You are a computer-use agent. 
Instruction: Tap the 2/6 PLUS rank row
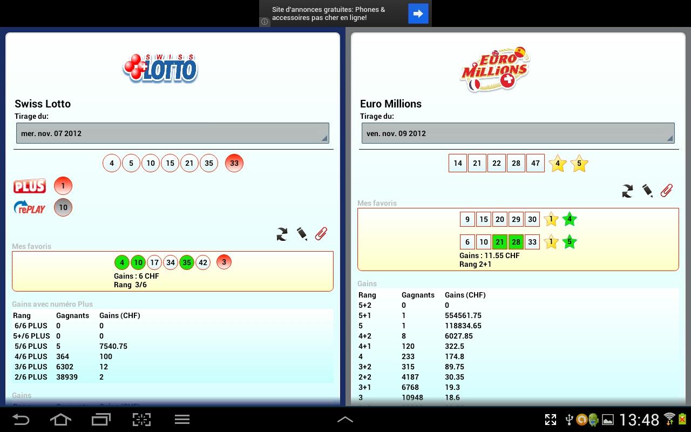pos(173,377)
